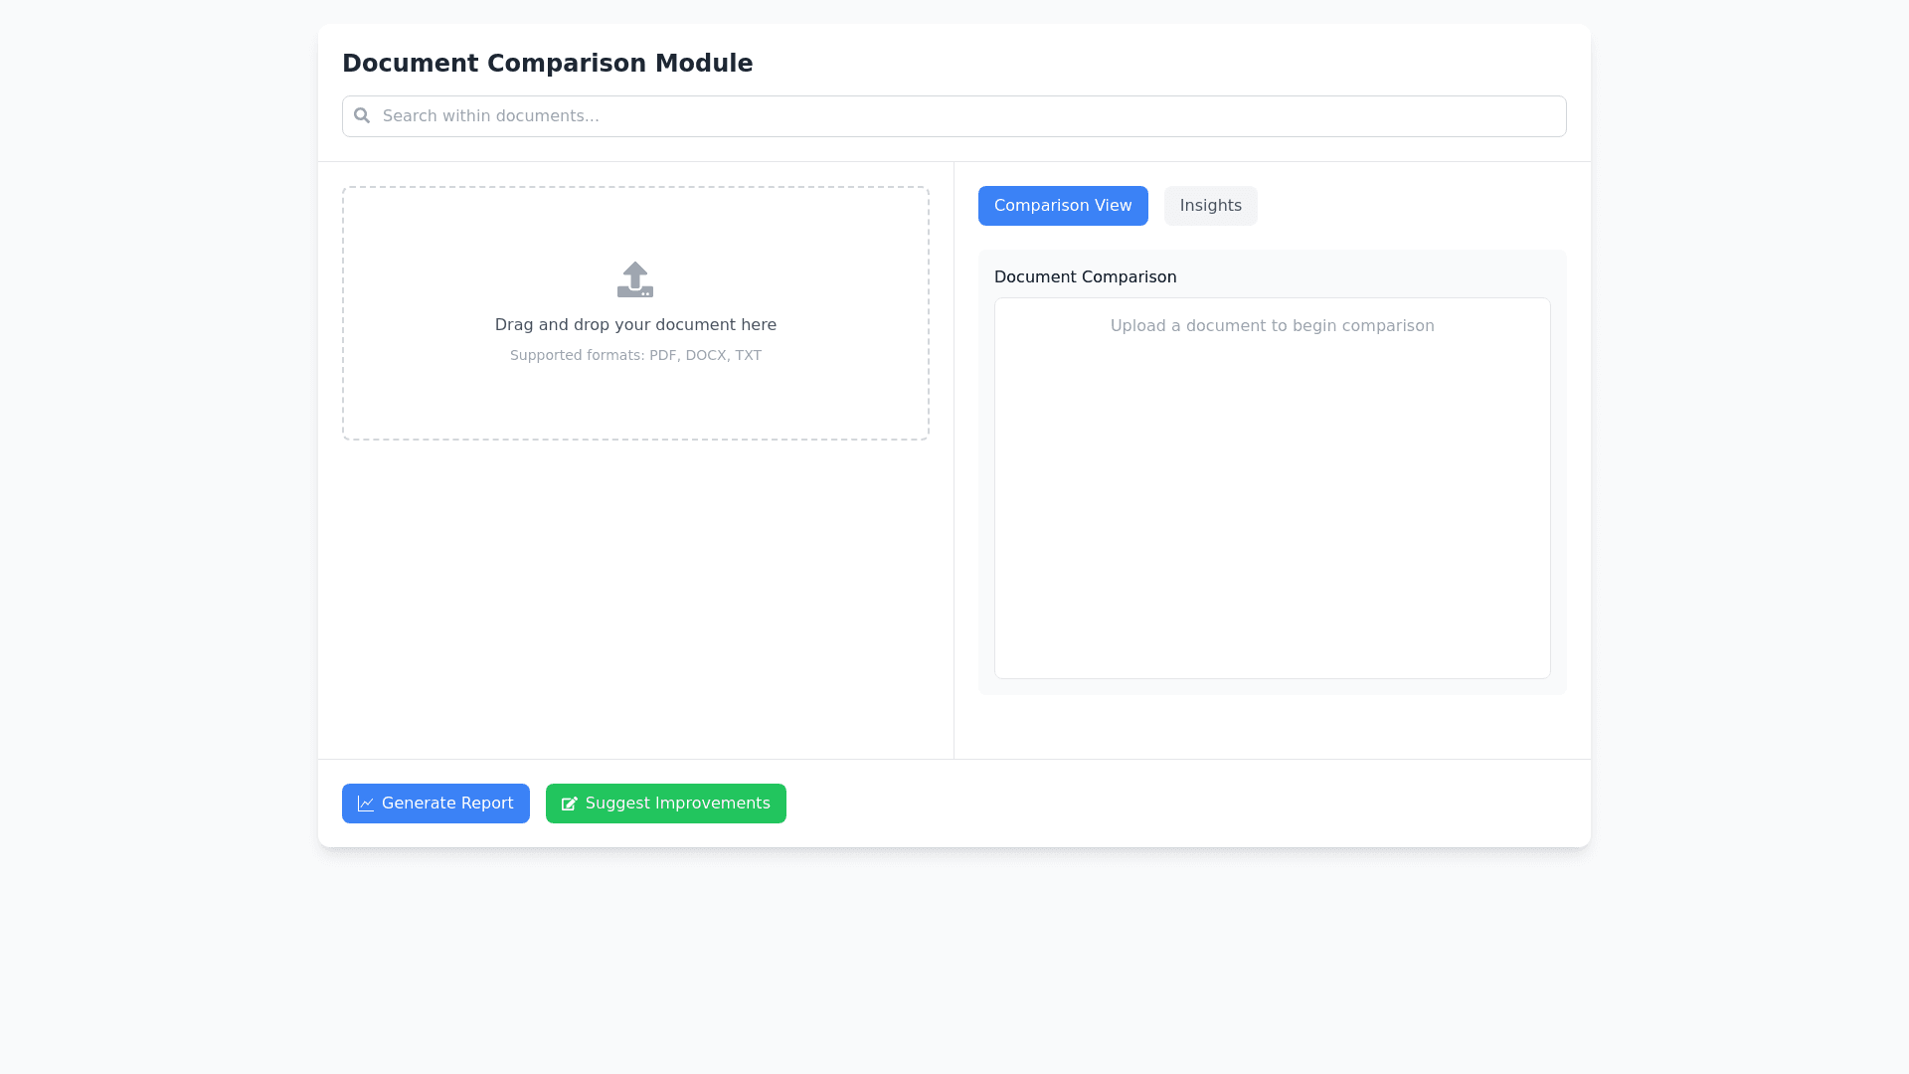Click the "Supported formats: PDF, DOCX, TXT" line
This screenshot has height=1074, width=1909.
click(635, 356)
